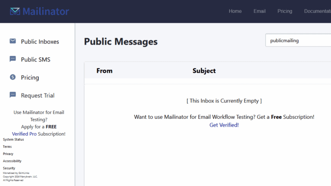Screen dimensions: 331x186
Task: Open the Accessibility footer link
Action: coord(12,161)
